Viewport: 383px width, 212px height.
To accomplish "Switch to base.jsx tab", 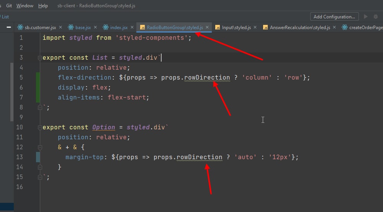I will [x=83, y=28].
